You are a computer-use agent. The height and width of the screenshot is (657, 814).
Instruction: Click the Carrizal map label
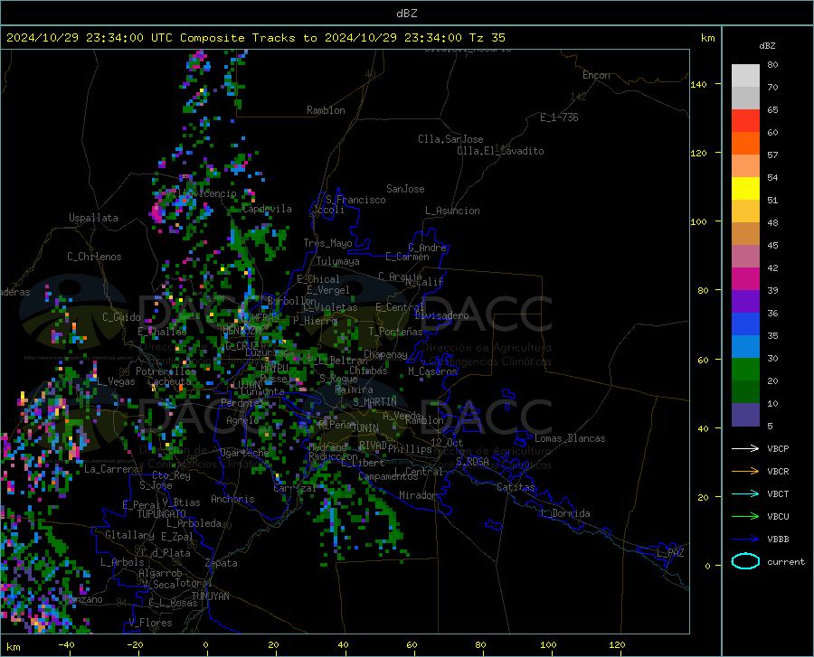tap(295, 488)
